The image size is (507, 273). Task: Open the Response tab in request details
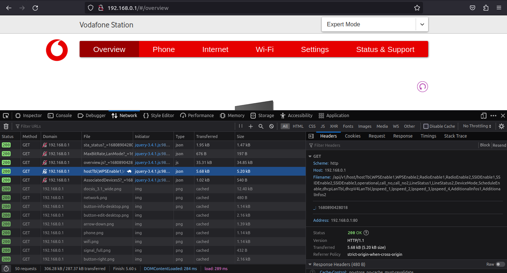tap(403, 136)
